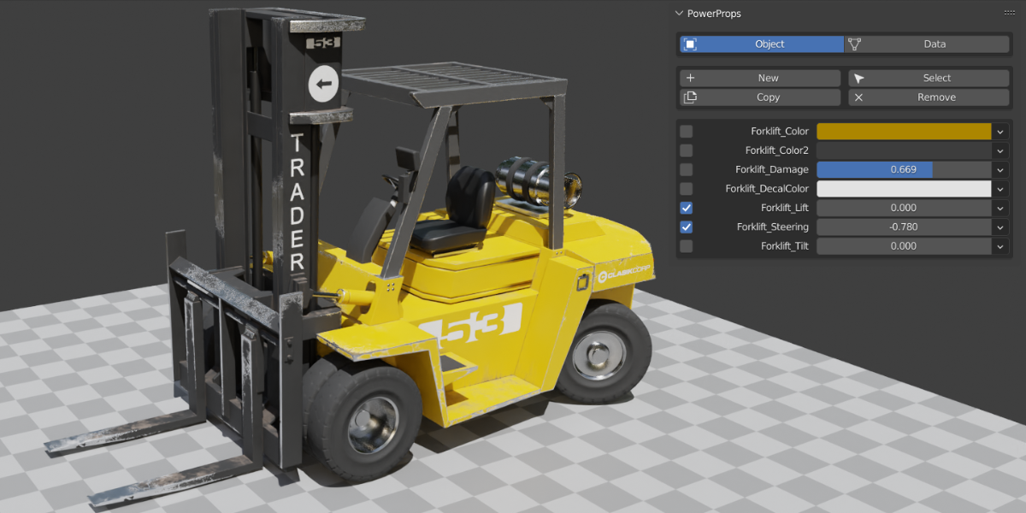Screen dimensions: 1026x513
Task: Click the Forklift_Tilt label text
Action: (785, 246)
